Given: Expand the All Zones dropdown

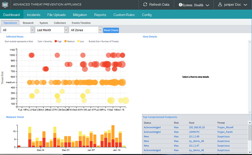Looking at the screenshot, I should click(85, 30).
